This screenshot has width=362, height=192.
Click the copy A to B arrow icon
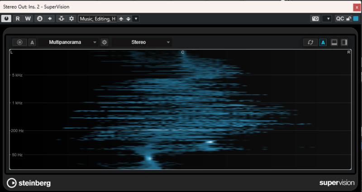click(x=50, y=19)
